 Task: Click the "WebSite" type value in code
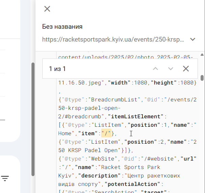click(x=102, y=159)
